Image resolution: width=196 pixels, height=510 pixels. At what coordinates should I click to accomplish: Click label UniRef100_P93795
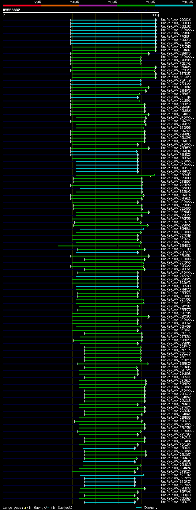[176, 435]
